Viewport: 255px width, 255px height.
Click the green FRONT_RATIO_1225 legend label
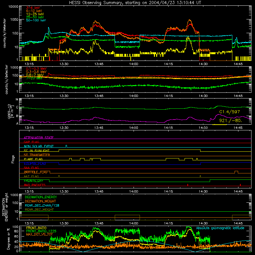coord(41,231)
